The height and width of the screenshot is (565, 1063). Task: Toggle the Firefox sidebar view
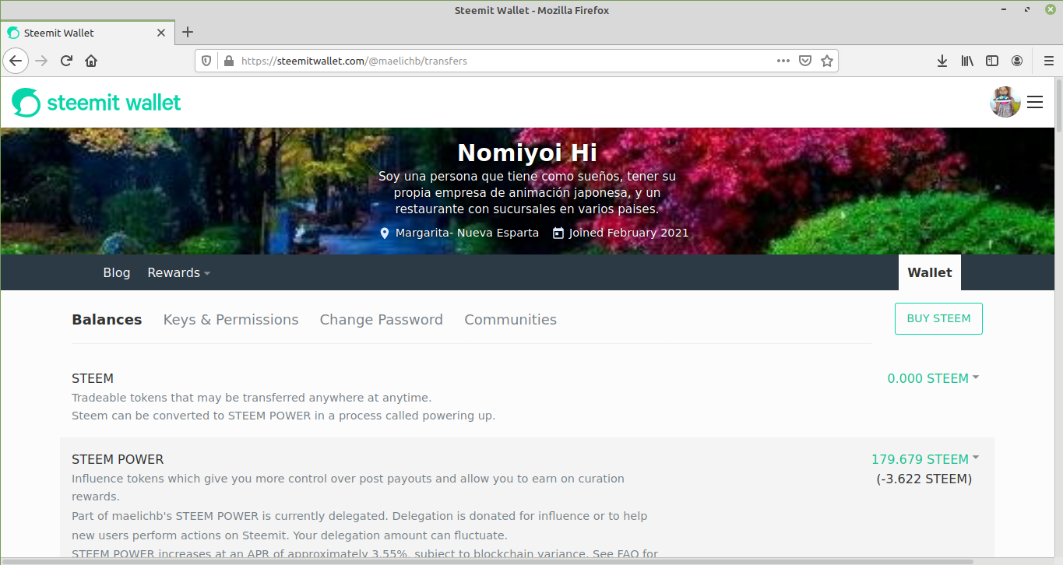(x=992, y=61)
